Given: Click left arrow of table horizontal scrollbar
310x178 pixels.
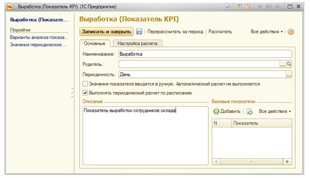Looking at the screenshot, I should pyautogui.click(x=216, y=162).
